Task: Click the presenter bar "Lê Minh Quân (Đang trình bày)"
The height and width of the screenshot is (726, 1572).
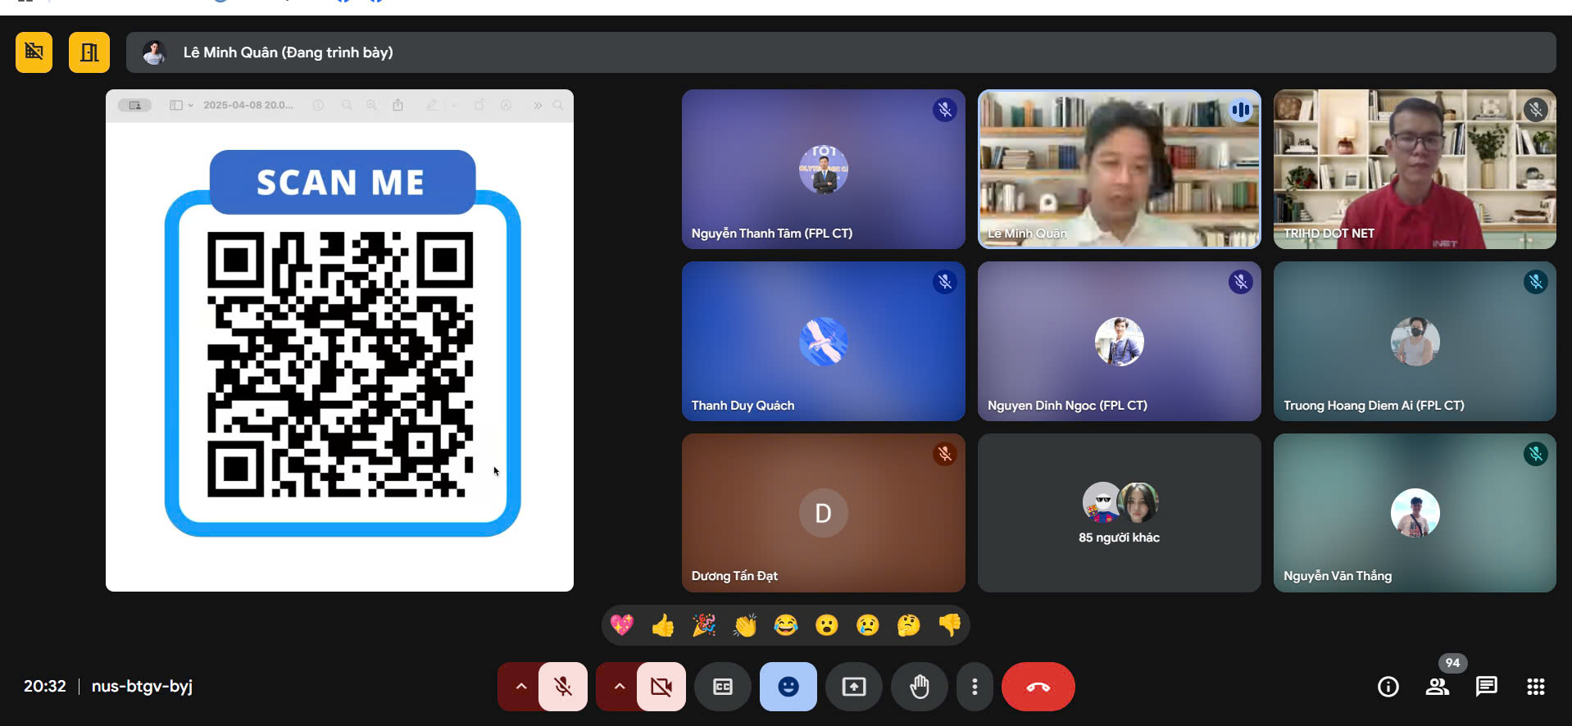Action: click(x=841, y=52)
